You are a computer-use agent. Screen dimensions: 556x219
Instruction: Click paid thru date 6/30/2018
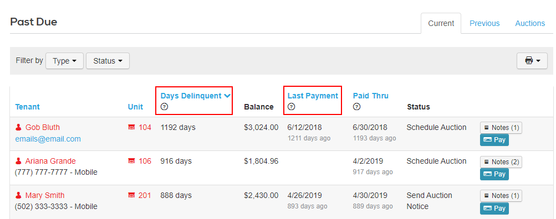click(370, 127)
